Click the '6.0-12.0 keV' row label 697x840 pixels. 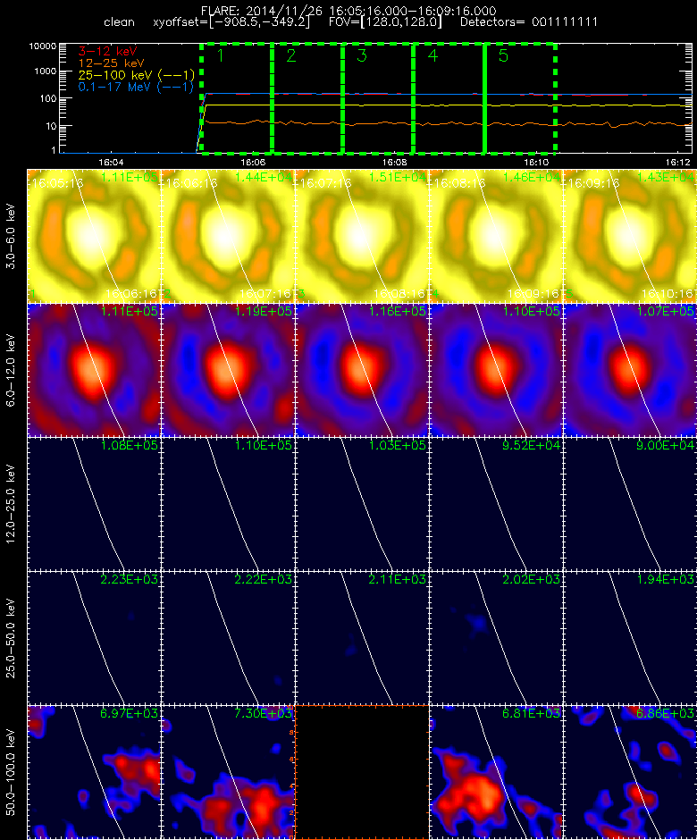point(12,370)
